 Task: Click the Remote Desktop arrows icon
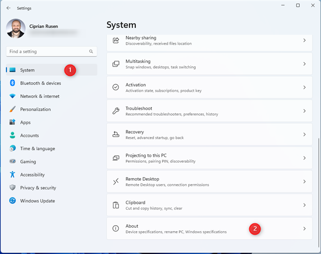point(116,182)
